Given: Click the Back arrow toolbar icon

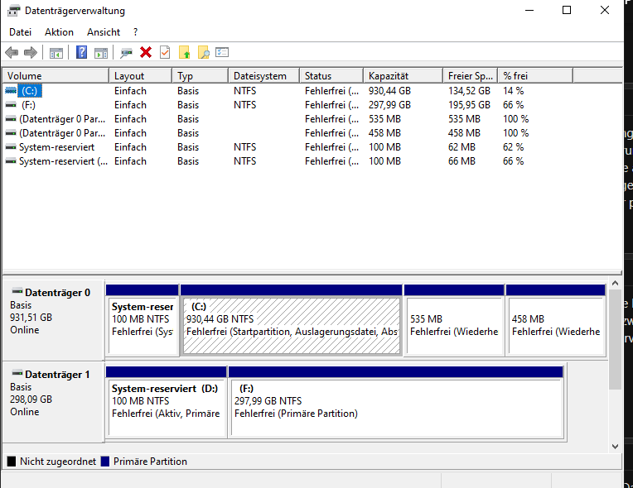Looking at the screenshot, I should (12, 52).
